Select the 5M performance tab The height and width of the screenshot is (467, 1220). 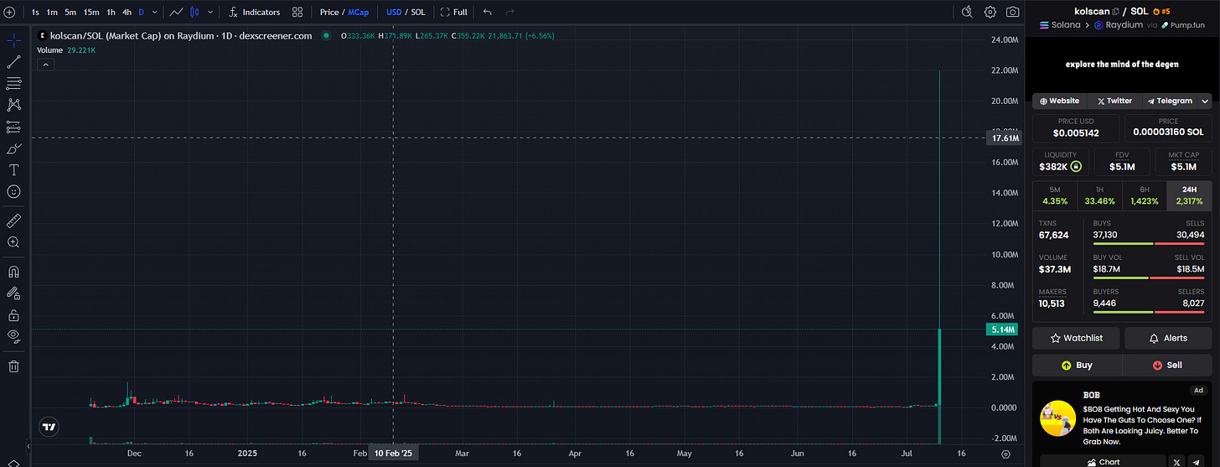tap(1055, 195)
